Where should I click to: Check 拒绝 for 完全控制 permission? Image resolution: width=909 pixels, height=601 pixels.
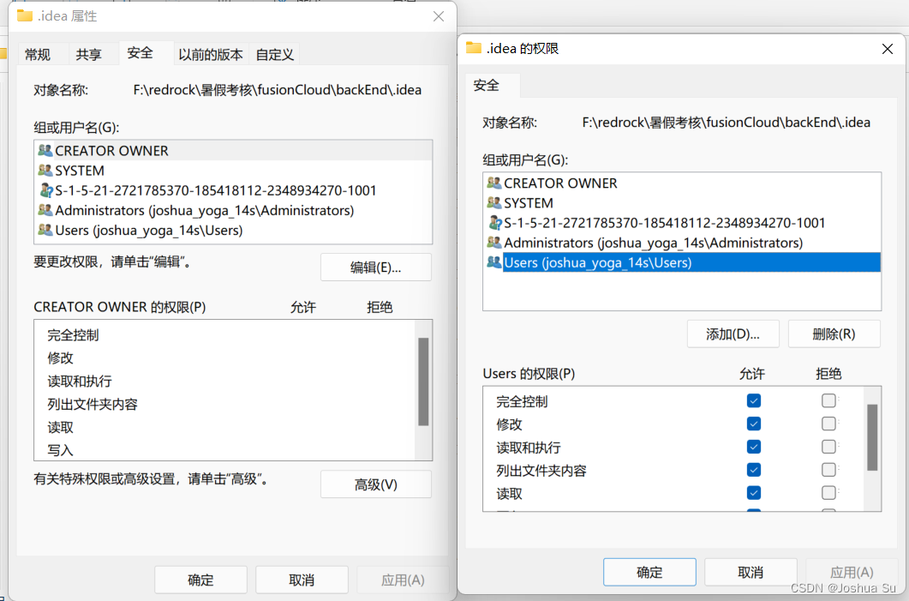point(828,400)
